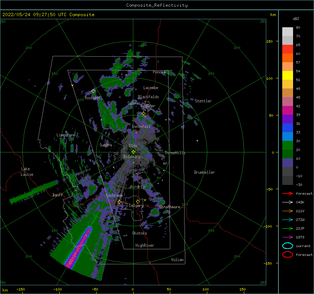Click the HighRiver city label
This screenshot has width=314, height=294.
tap(145, 245)
